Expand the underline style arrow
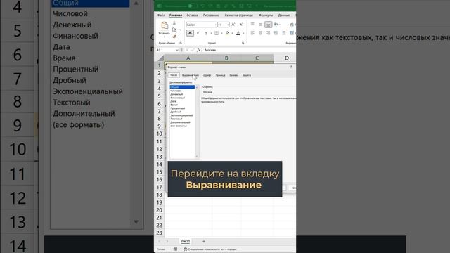The image size is (450, 253). [211, 33]
